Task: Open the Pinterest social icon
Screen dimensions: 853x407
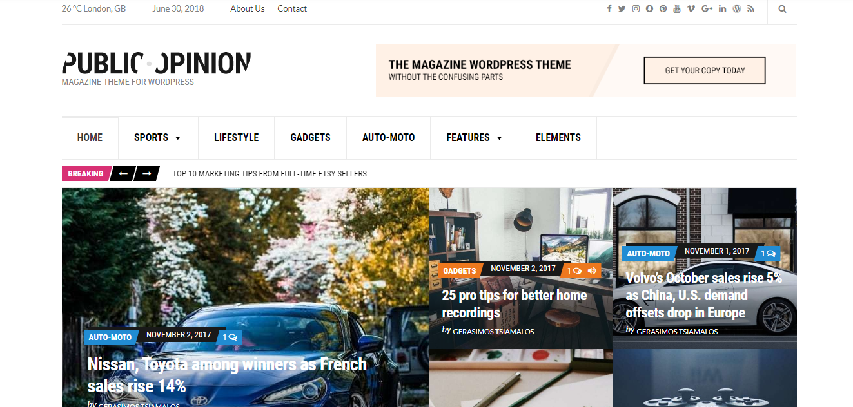Action: 663,8
